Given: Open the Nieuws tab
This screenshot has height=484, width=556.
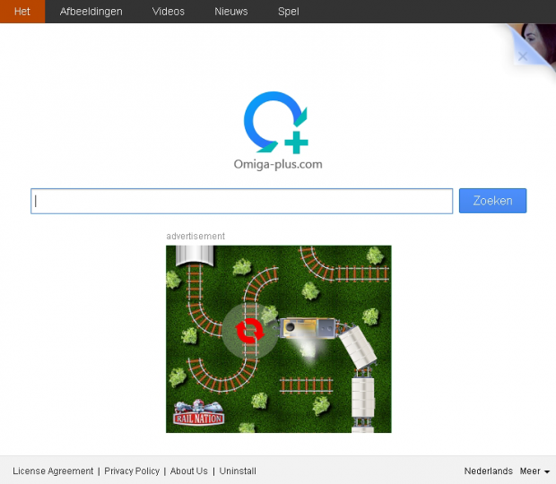Looking at the screenshot, I should 231,12.
